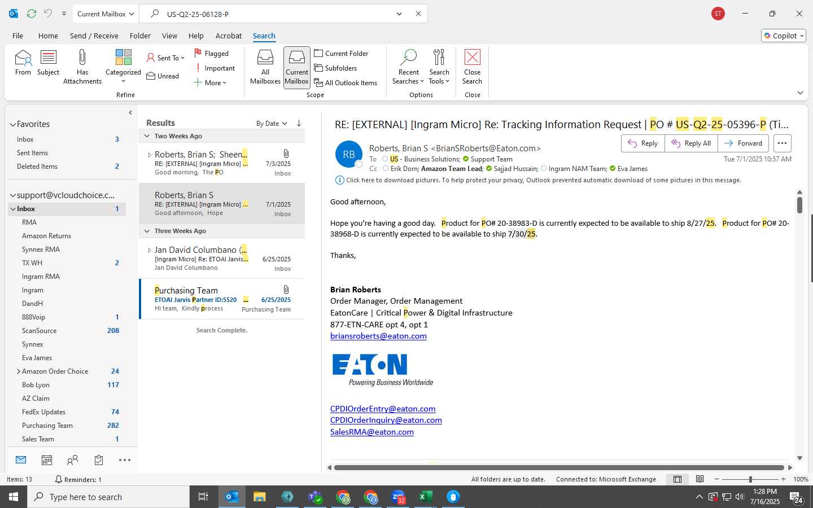Open the Categorized filter menu
The image size is (813, 508).
123,67
